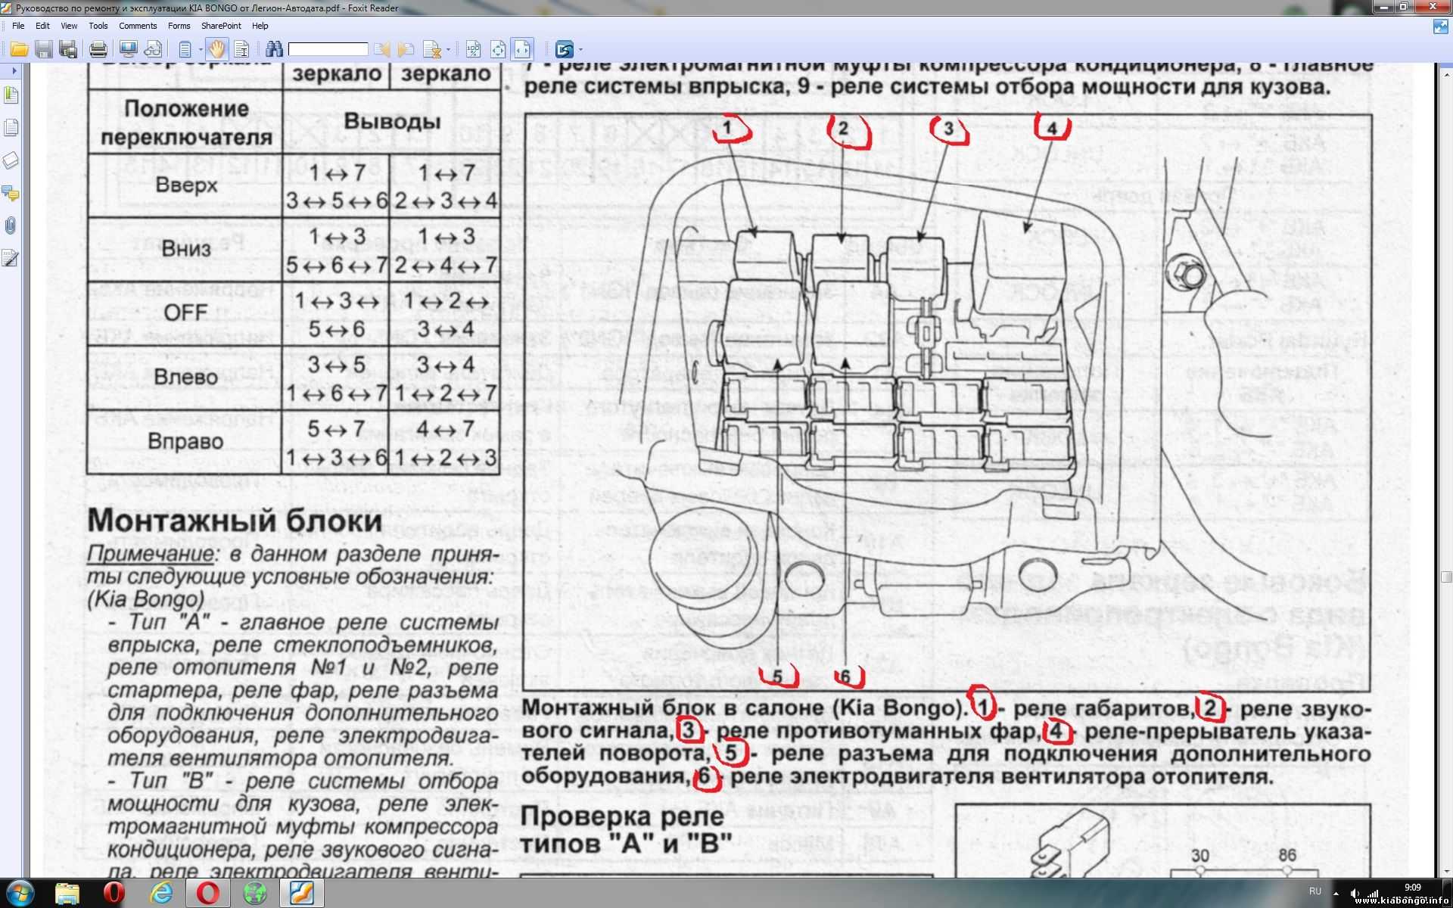Open Windows Explorer from the taskbar

[67, 894]
